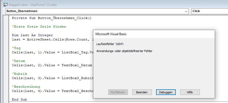Click the 'Rubrik comment line
The image size is (228, 103).
(x=19, y=74)
